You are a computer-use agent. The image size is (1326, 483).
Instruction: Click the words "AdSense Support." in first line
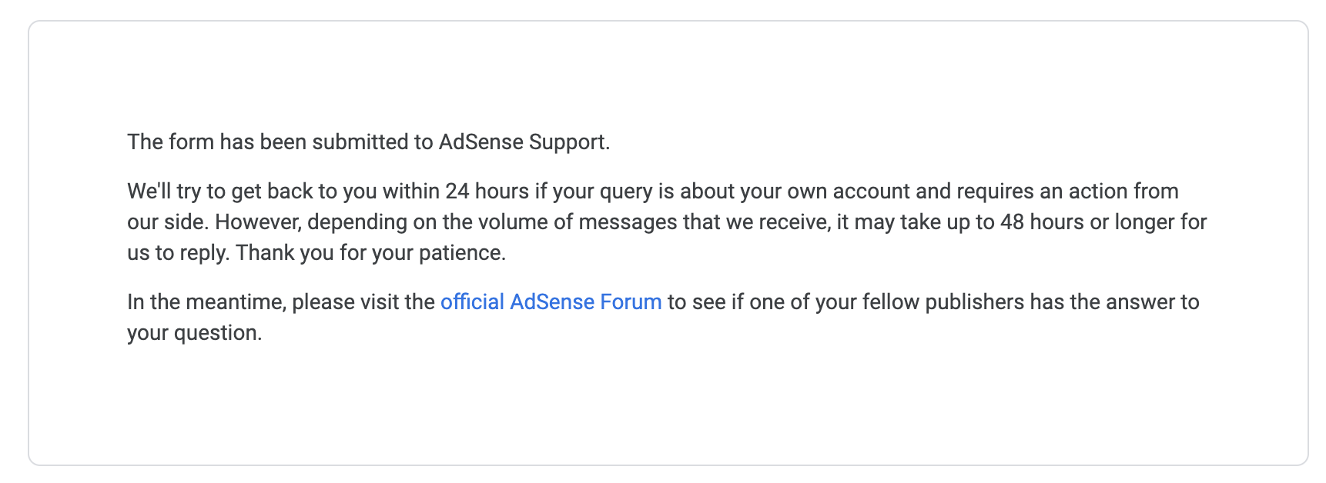pos(524,142)
